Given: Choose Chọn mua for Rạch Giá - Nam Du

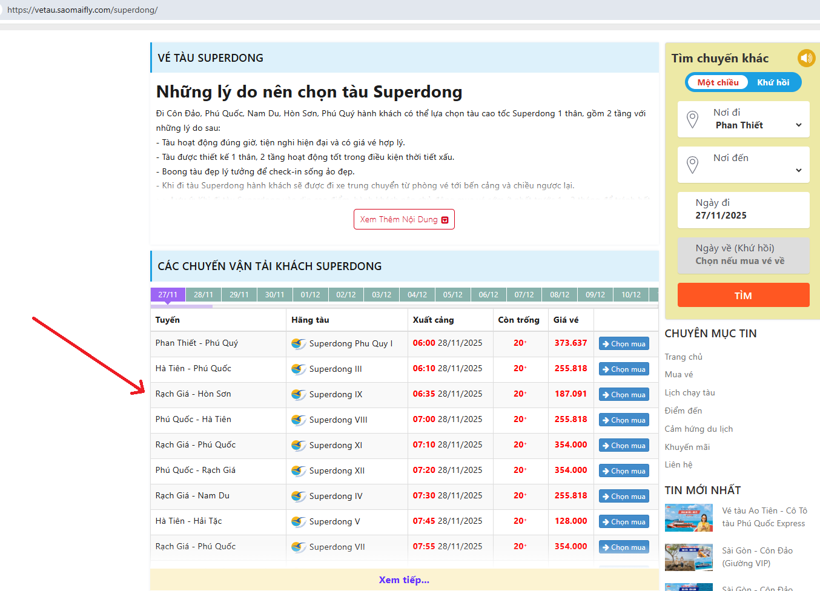Looking at the screenshot, I should [624, 496].
